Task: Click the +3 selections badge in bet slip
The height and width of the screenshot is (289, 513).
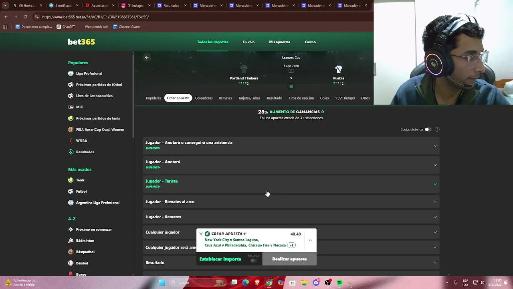Action: 291,245
